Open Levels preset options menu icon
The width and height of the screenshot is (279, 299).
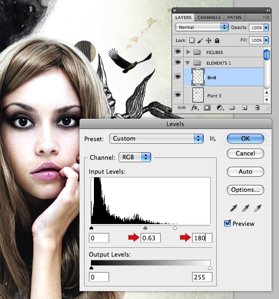click(213, 139)
